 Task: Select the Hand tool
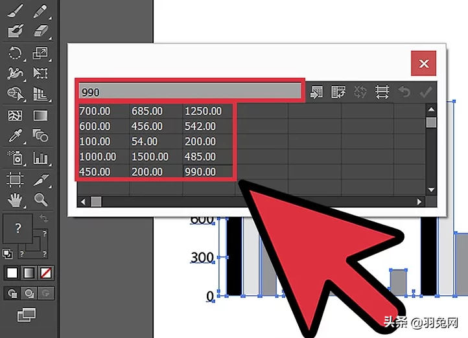pos(15,199)
